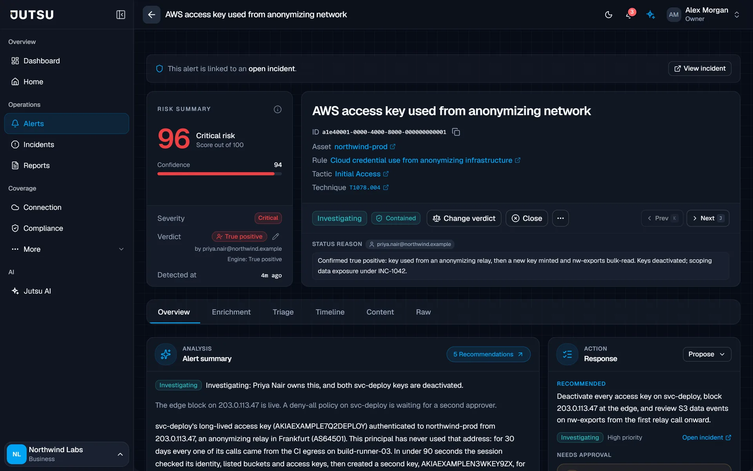The height and width of the screenshot is (471, 753).
Task: Switch to the Triage tab
Action: [283, 312]
